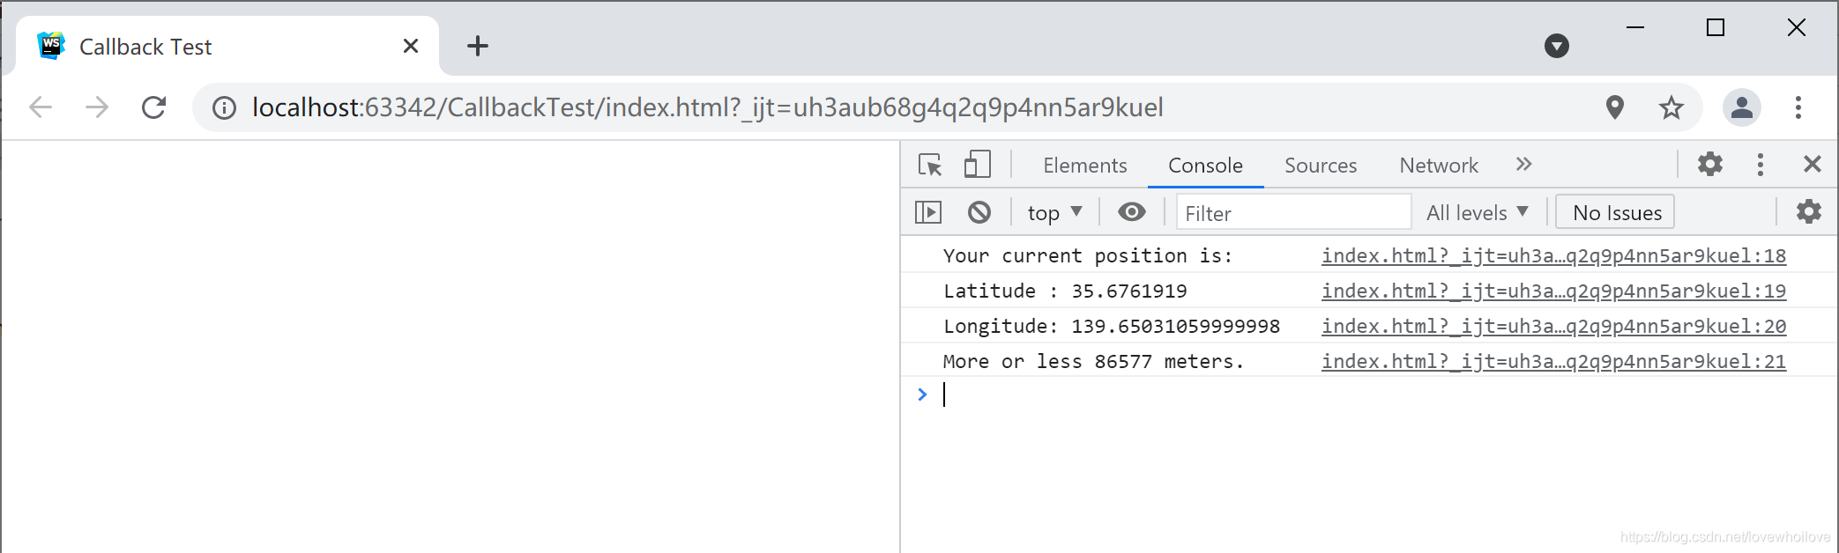Click the No Issues button
This screenshot has width=1839, height=553.
pos(1616,213)
